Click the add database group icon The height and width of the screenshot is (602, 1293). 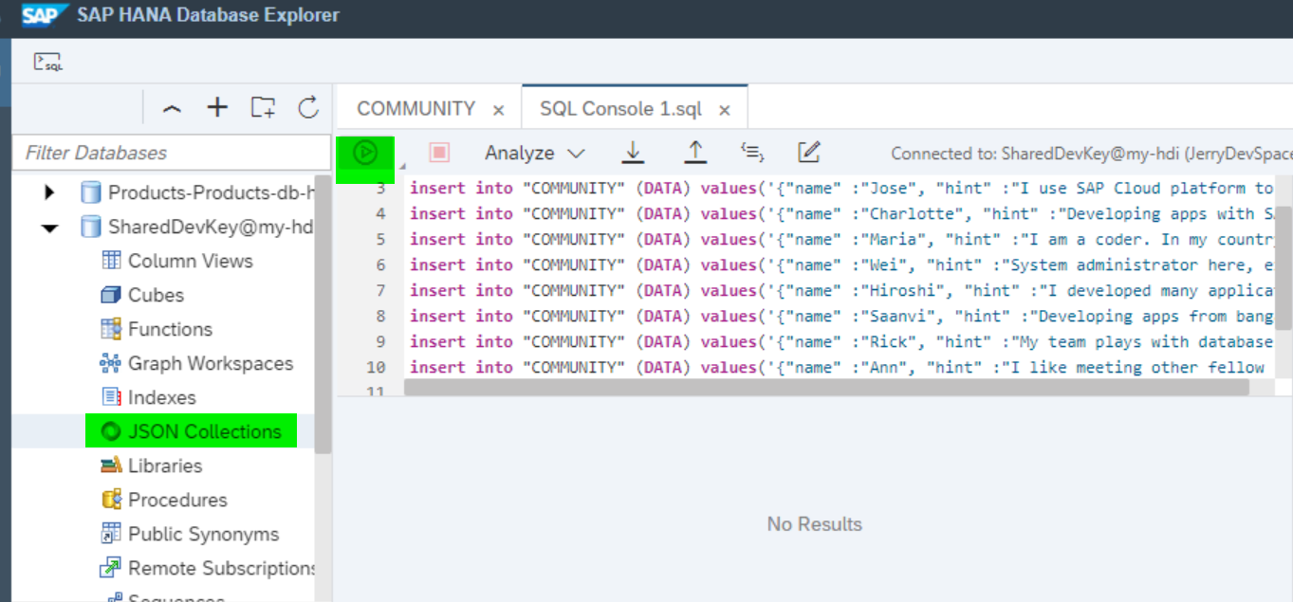(x=263, y=107)
